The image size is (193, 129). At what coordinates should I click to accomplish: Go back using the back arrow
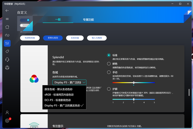[x=7, y=11]
